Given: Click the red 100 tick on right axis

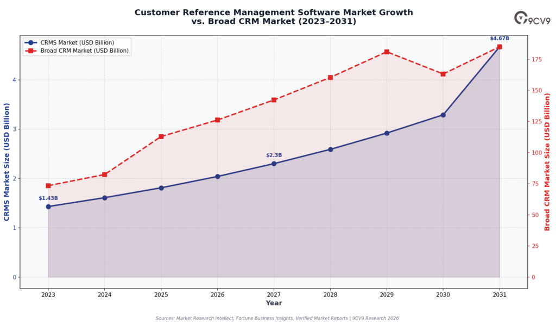Looking at the screenshot, I should (536, 153).
